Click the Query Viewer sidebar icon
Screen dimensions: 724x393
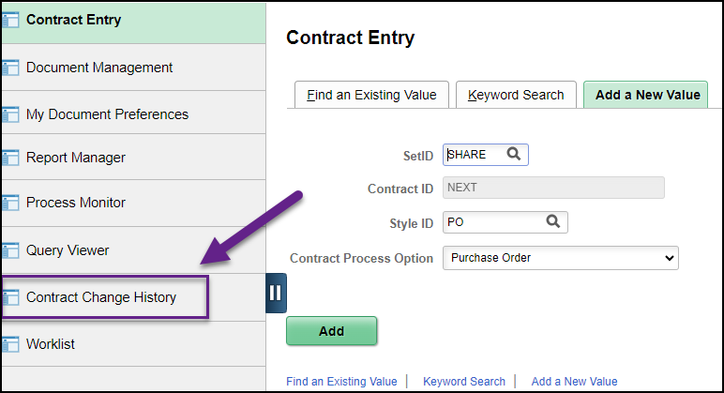10,250
